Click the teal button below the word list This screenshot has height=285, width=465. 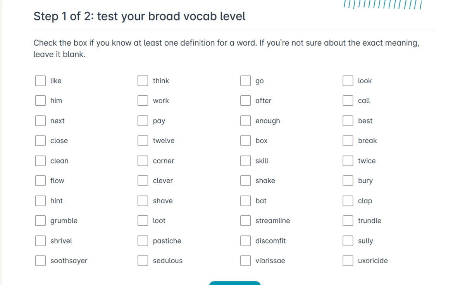coord(235,283)
